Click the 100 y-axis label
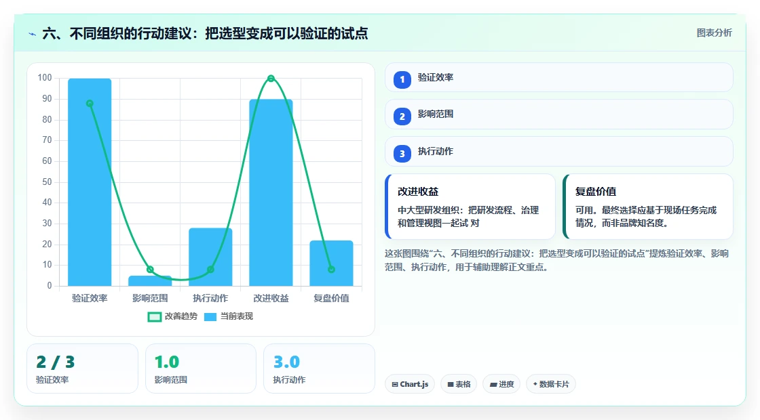The image size is (760, 420). coord(45,78)
